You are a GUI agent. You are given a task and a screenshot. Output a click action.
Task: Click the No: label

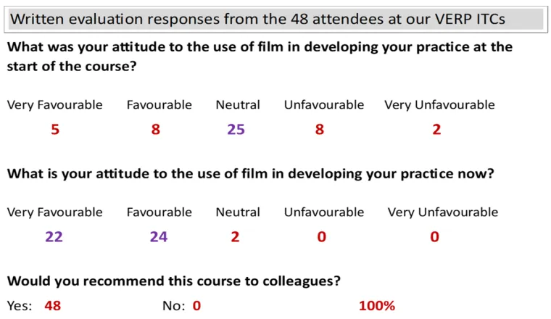(x=174, y=306)
